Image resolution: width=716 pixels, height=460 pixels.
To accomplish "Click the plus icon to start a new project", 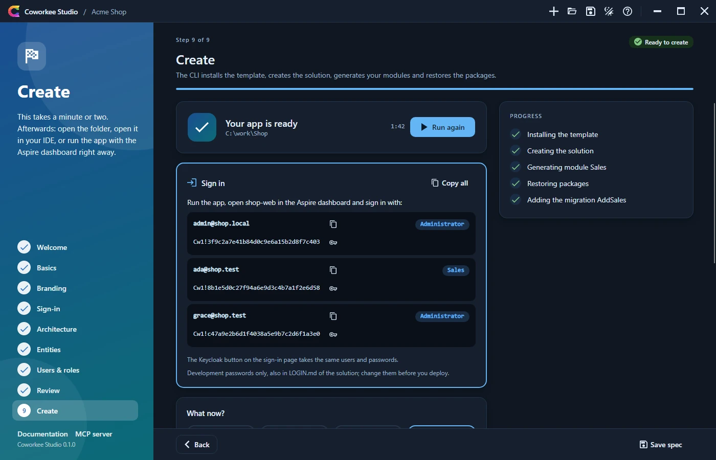I will [x=553, y=11].
